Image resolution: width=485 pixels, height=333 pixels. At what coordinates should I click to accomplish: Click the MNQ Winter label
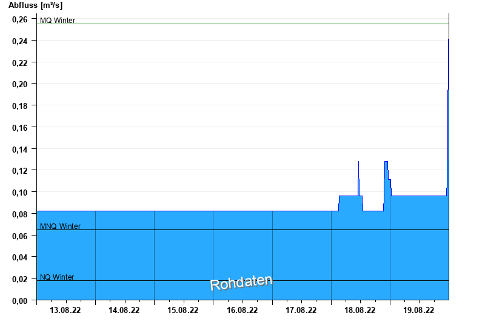tap(60, 226)
